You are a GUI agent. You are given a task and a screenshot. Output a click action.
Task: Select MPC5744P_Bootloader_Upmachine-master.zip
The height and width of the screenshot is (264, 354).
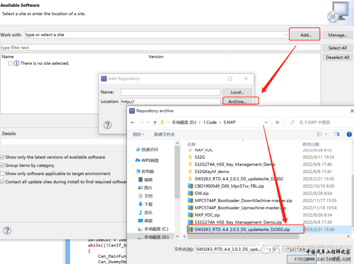[240, 208]
